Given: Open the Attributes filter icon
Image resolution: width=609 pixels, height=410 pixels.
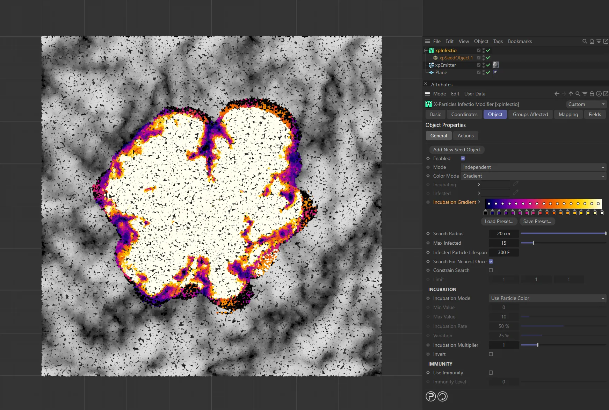Looking at the screenshot, I should coord(585,94).
